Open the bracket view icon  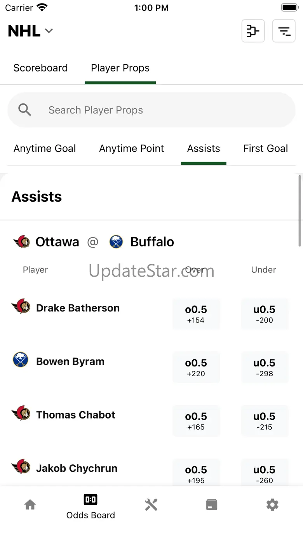coord(253,31)
